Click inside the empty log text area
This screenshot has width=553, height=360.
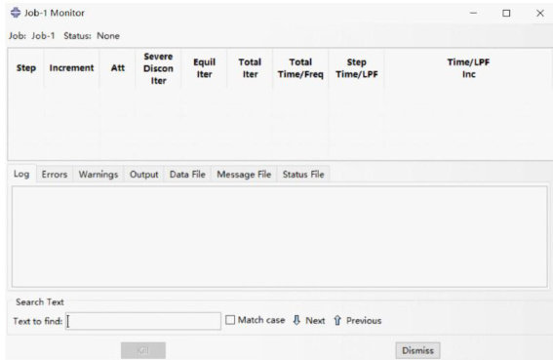click(x=279, y=236)
